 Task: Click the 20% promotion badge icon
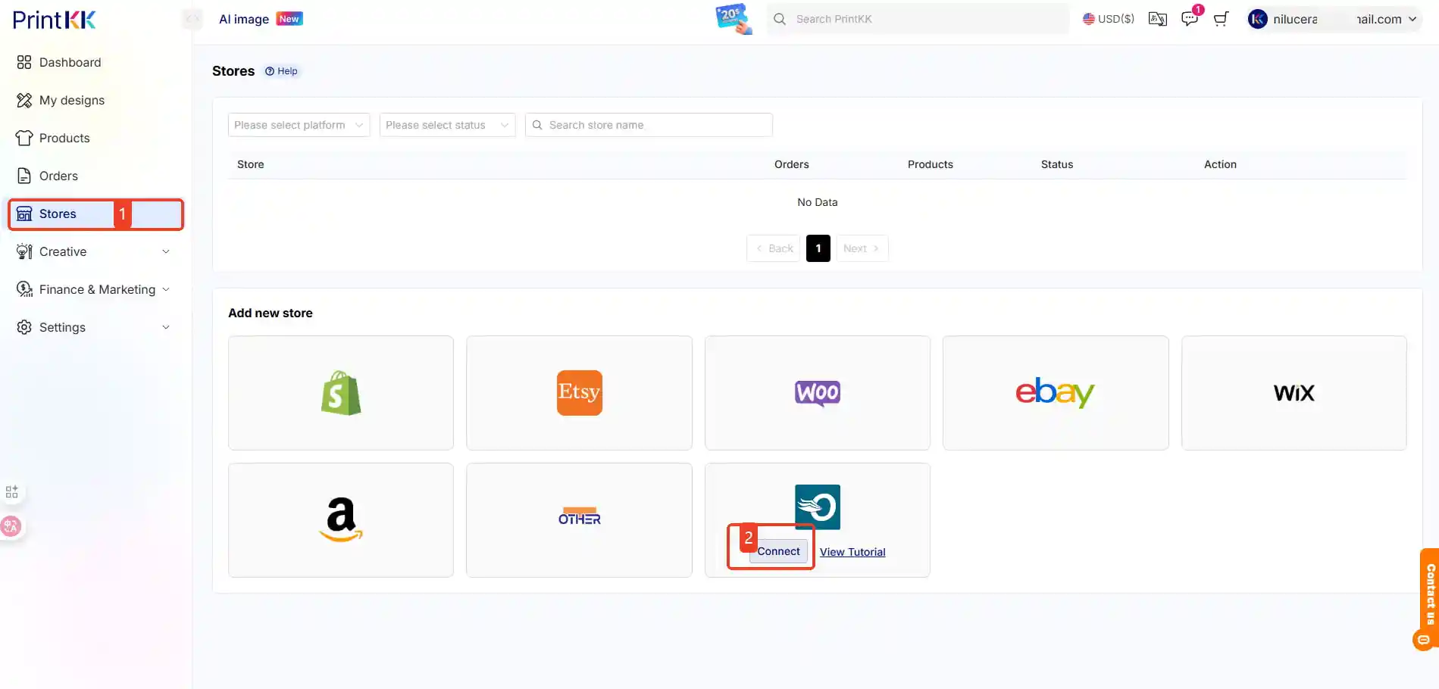(x=734, y=19)
